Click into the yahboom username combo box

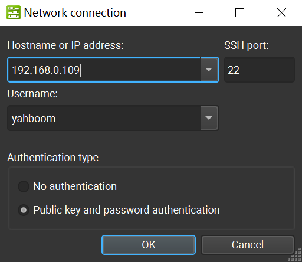[104, 118]
